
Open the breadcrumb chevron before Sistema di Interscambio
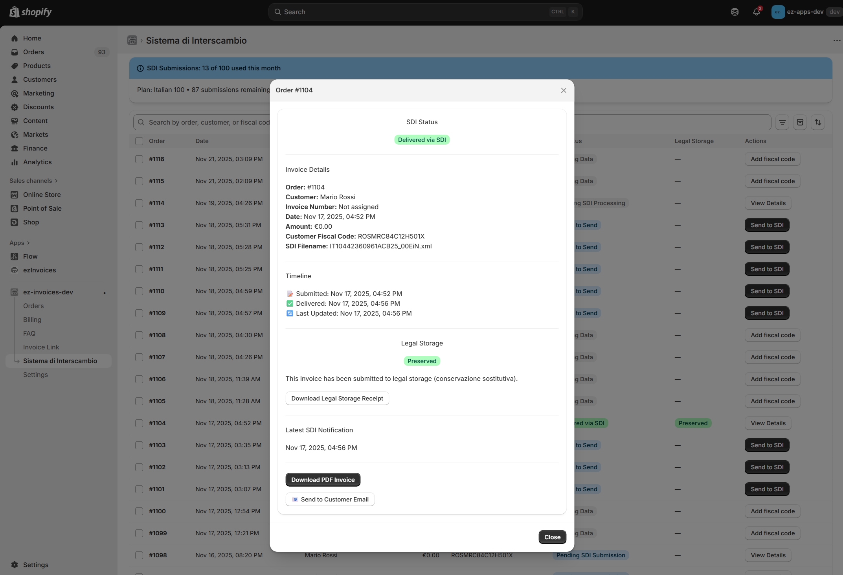pyautogui.click(x=141, y=40)
